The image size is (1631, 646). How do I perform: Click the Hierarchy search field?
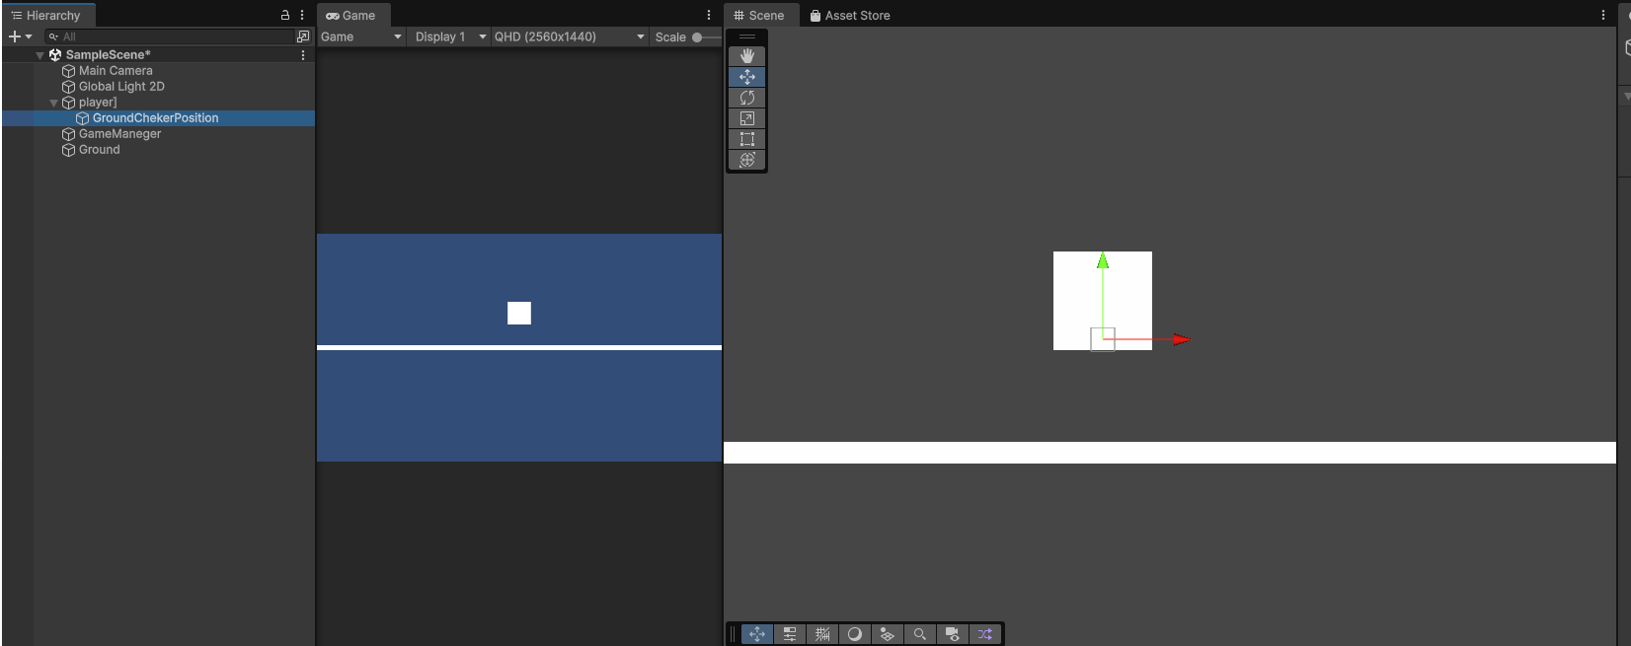(x=168, y=36)
